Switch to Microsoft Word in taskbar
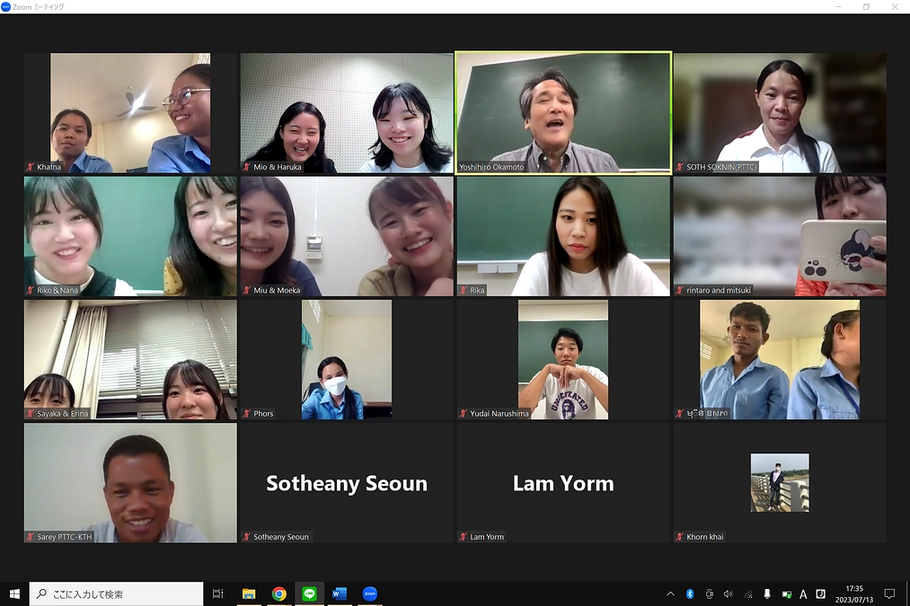 point(339,593)
